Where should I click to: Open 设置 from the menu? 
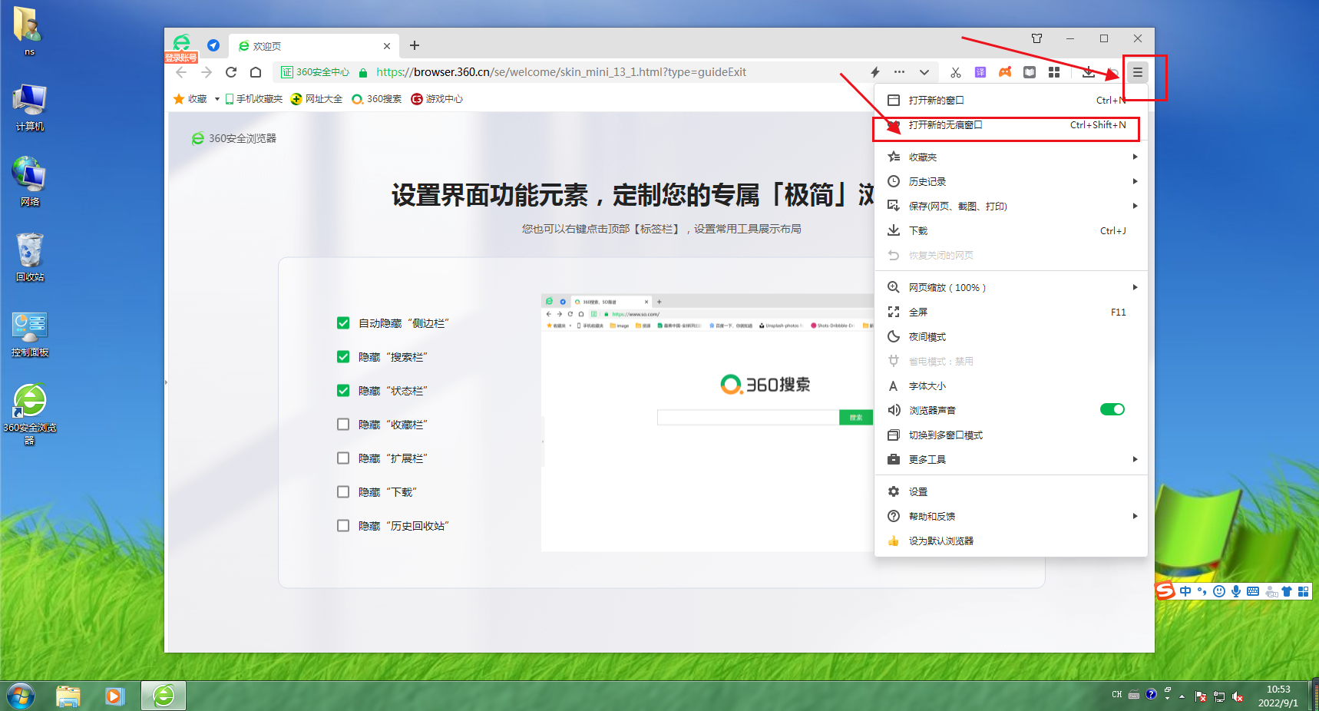pos(1010,492)
